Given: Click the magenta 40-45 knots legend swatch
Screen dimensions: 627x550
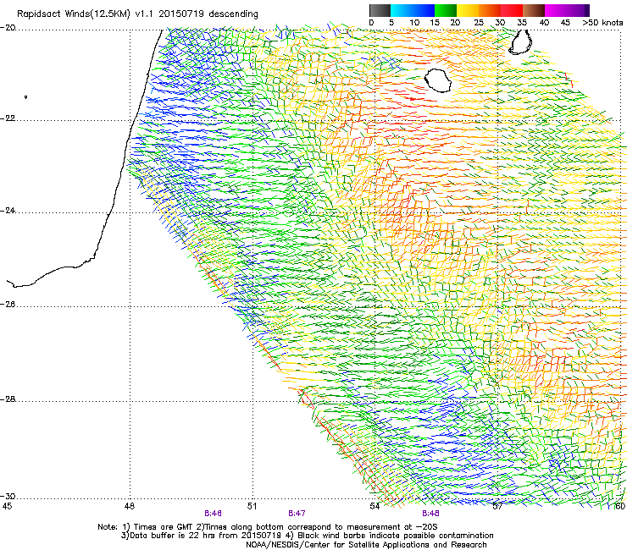Looking at the screenshot, I should tap(556, 10).
